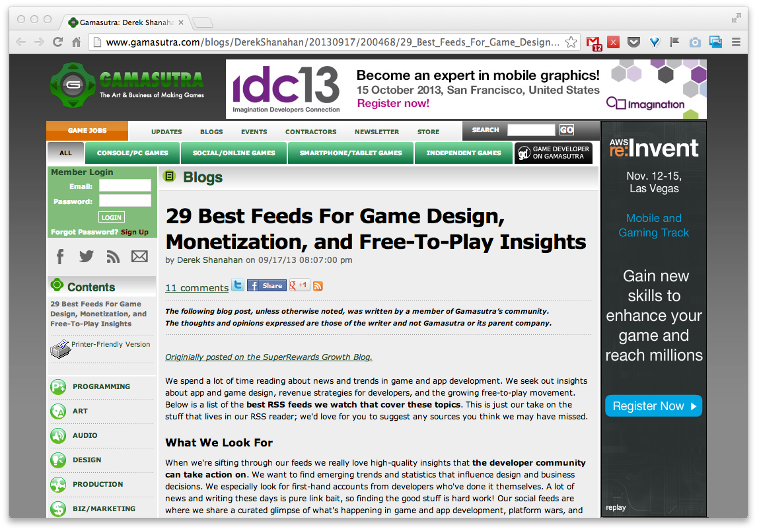Screen dimensions: 757x531
Task: Tweet the article via Twitter icon
Action: [x=238, y=285]
